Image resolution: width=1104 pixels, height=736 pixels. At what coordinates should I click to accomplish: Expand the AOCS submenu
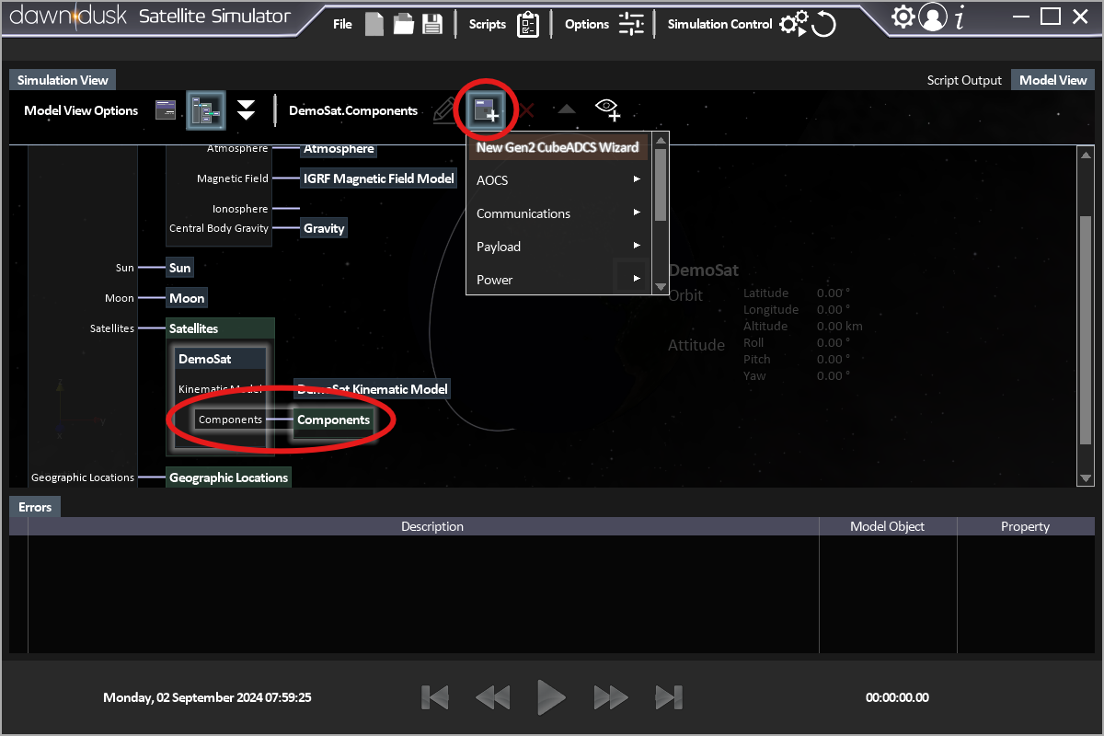pos(558,180)
